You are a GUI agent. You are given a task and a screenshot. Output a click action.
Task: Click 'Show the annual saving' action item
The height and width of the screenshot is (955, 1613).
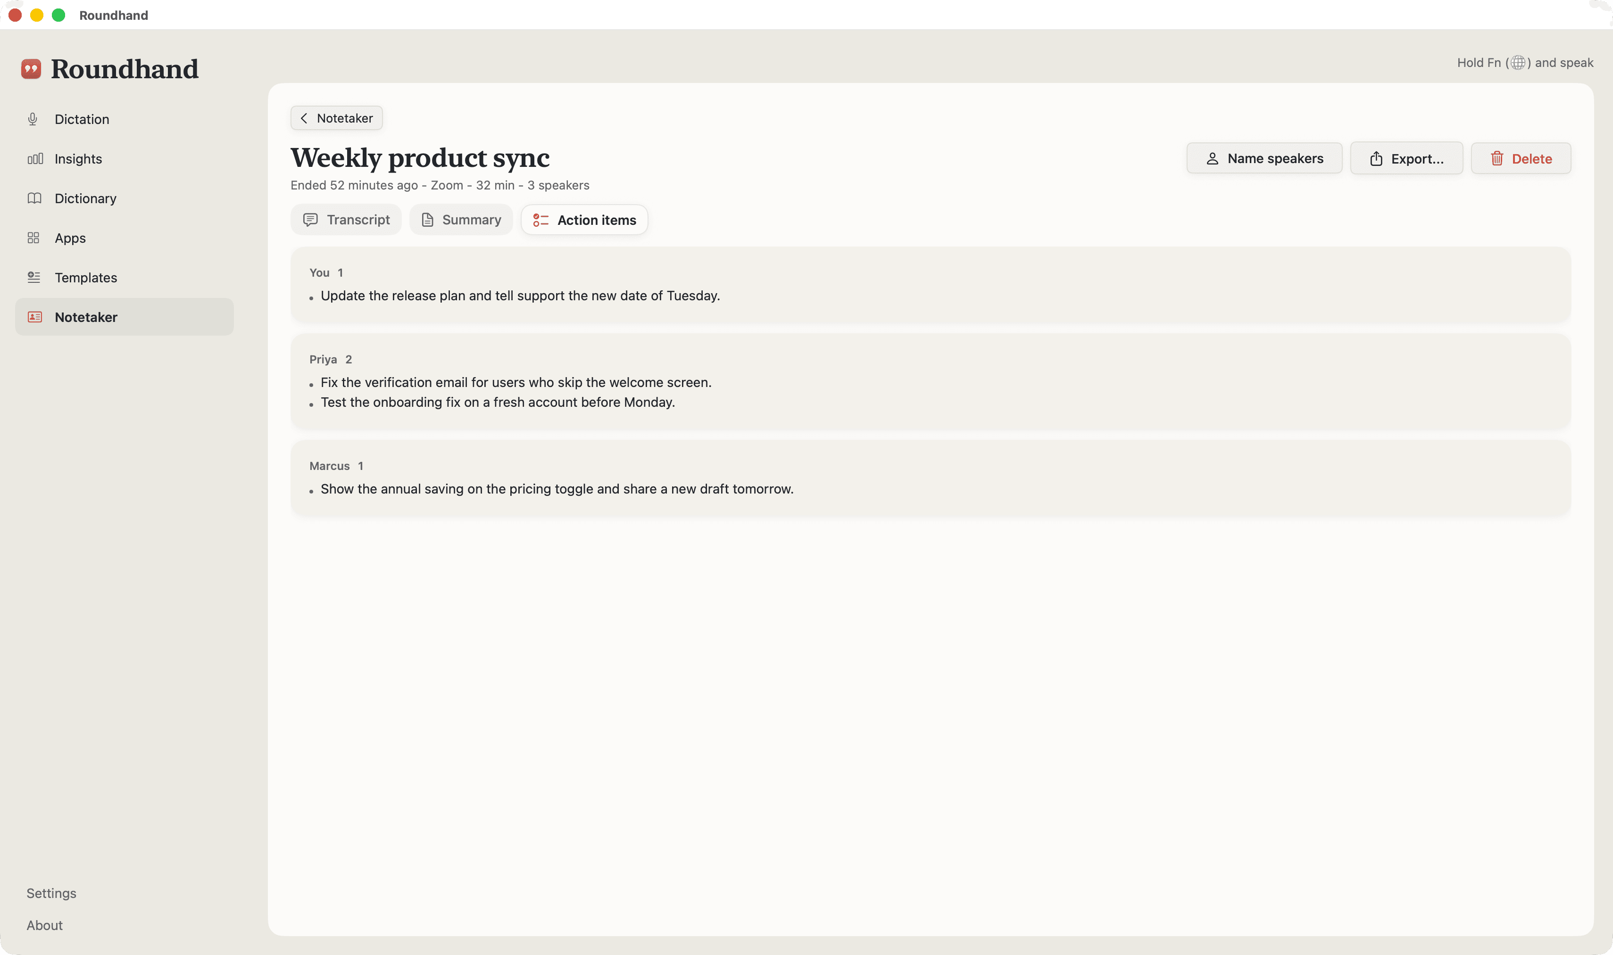(557, 488)
